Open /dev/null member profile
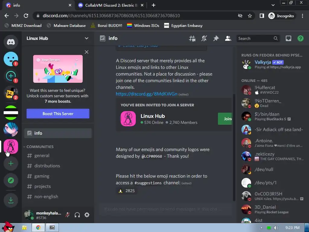309x232 pixels. click(x=272, y=169)
